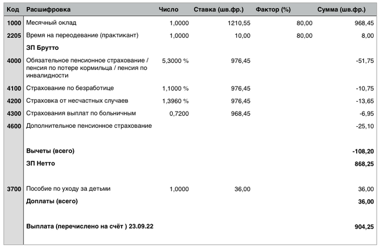Click the "ЗП Брутто" heading
380x248 pixels.
[42, 48]
